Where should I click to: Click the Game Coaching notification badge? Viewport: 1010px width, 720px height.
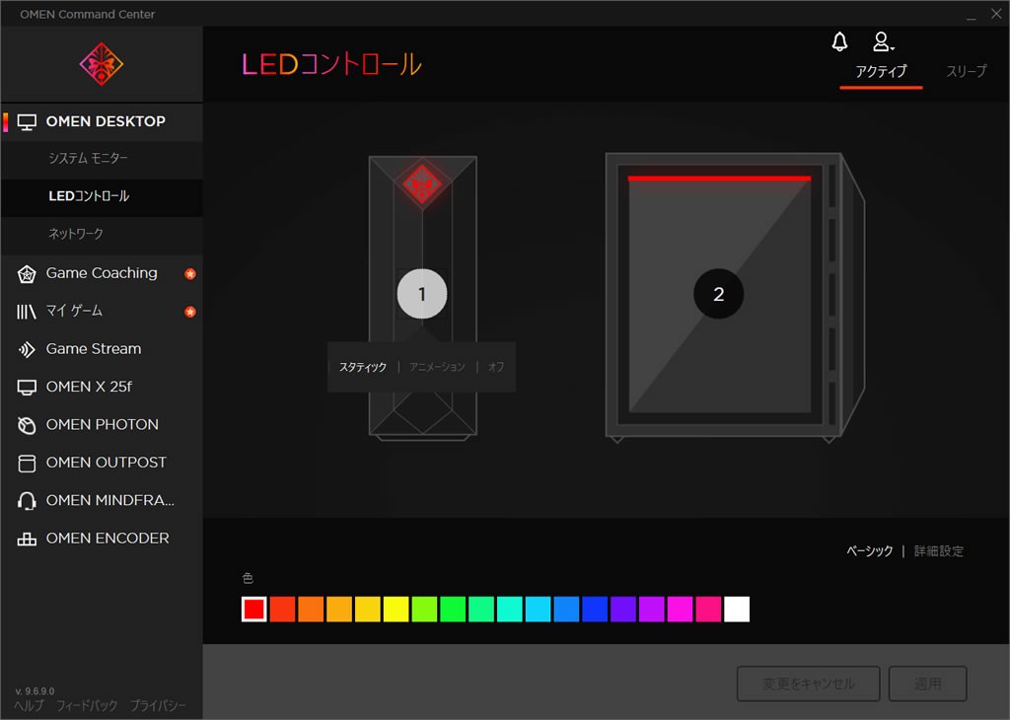(190, 274)
